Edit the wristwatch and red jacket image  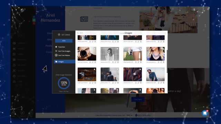click(x=138, y=83)
